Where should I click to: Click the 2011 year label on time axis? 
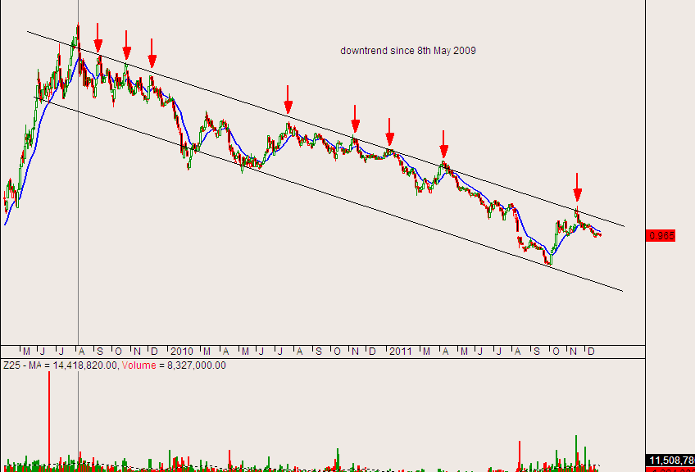pyautogui.click(x=400, y=352)
